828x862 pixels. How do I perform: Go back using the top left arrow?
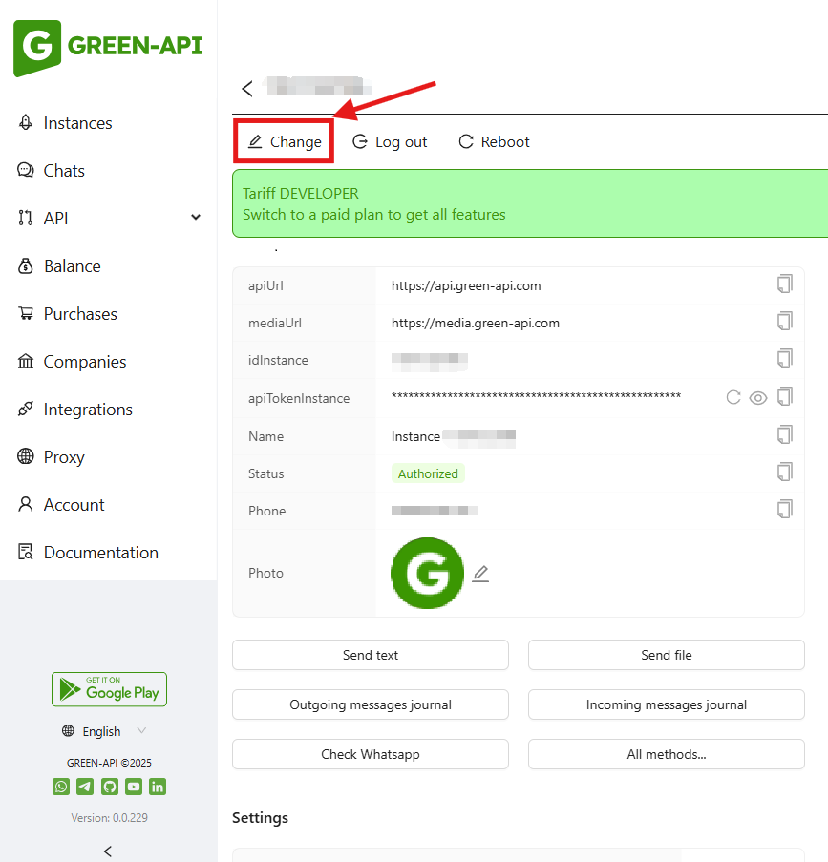[247, 89]
